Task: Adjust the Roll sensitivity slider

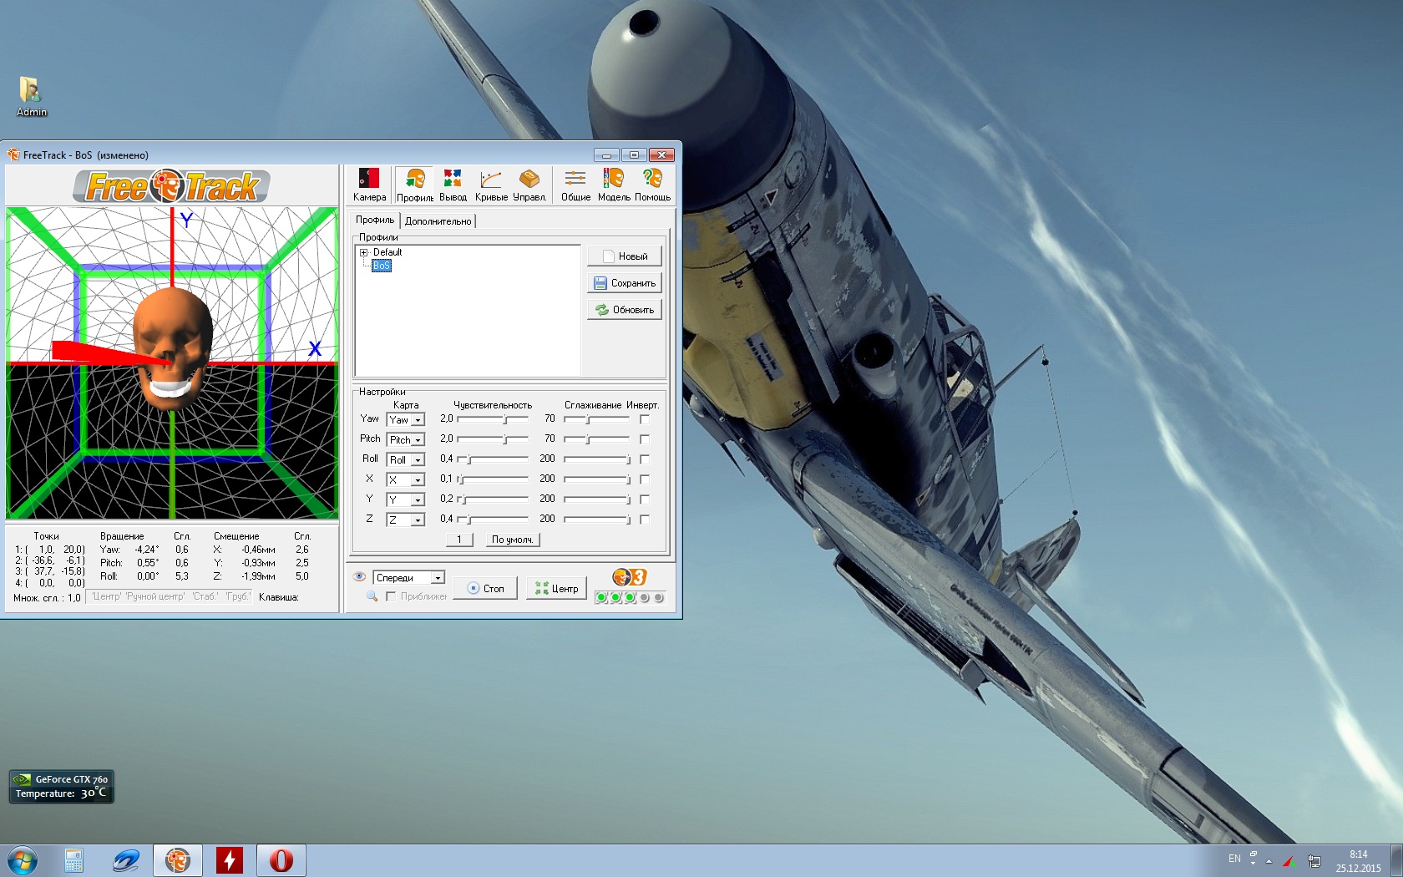Action: point(493,459)
